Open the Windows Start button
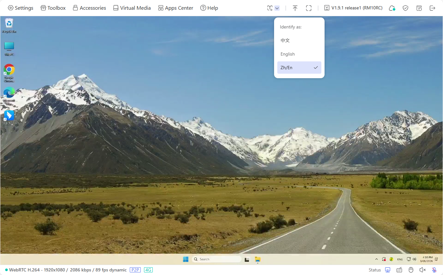 [x=185, y=259]
